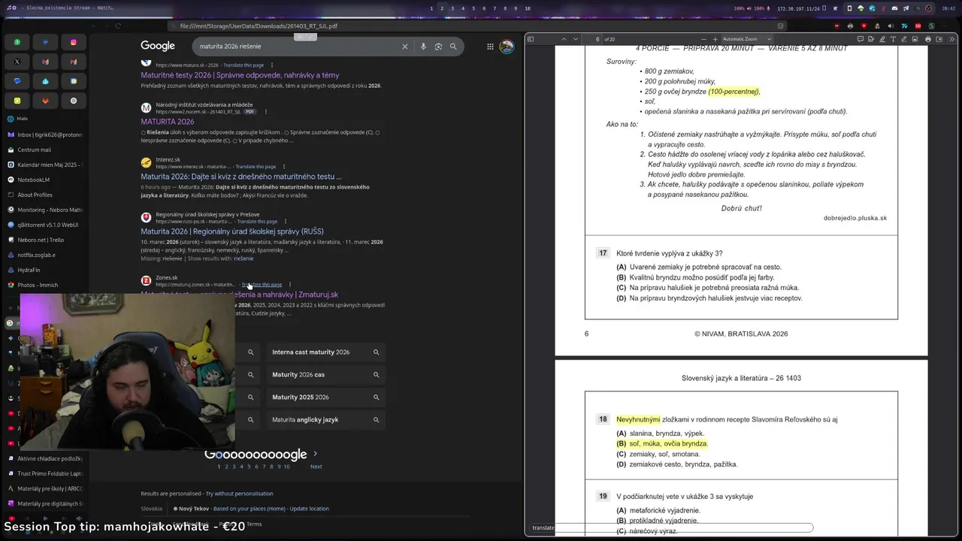Go to results page 10
The image size is (962, 541).
pyautogui.click(x=286, y=467)
